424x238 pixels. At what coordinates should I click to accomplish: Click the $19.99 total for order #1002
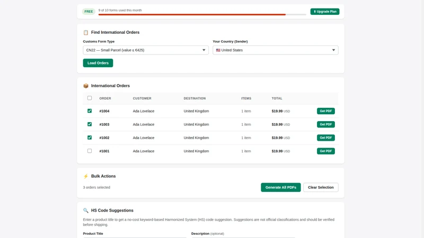277,138
